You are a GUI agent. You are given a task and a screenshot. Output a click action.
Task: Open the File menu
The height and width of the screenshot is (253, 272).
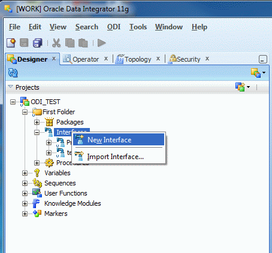click(x=14, y=27)
